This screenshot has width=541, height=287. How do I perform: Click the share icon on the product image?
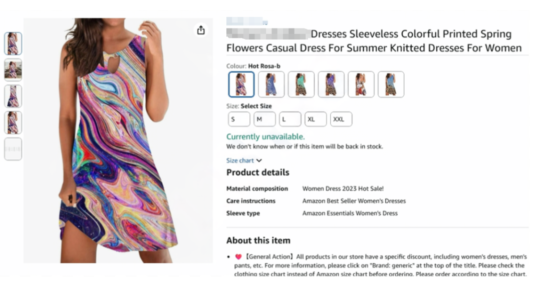[201, 30]
